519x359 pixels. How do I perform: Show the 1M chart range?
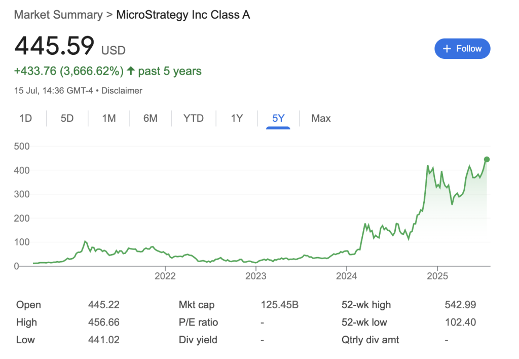tap(109, 118)
